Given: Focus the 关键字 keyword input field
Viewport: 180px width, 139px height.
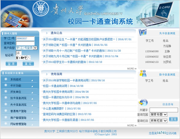Looking at the screenshot, I should click(163, 110).
